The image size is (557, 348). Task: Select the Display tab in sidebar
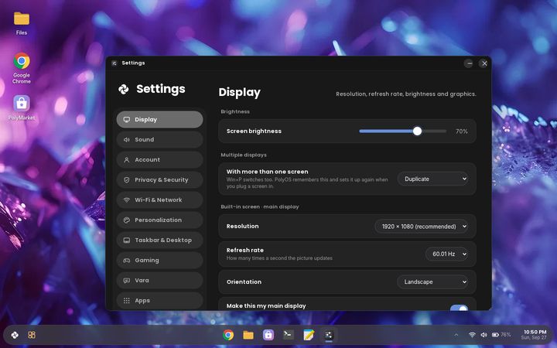pyautogui.click(x=160, y=119)
